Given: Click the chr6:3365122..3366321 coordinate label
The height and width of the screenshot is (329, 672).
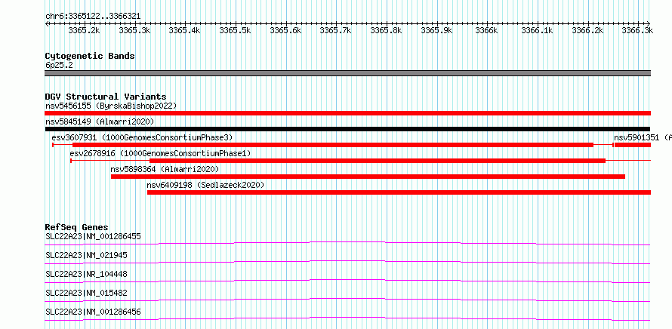Looking at the screenshot, I should (x=93, y=17).
